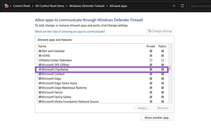Click the Remove button

tap(163, 108)
